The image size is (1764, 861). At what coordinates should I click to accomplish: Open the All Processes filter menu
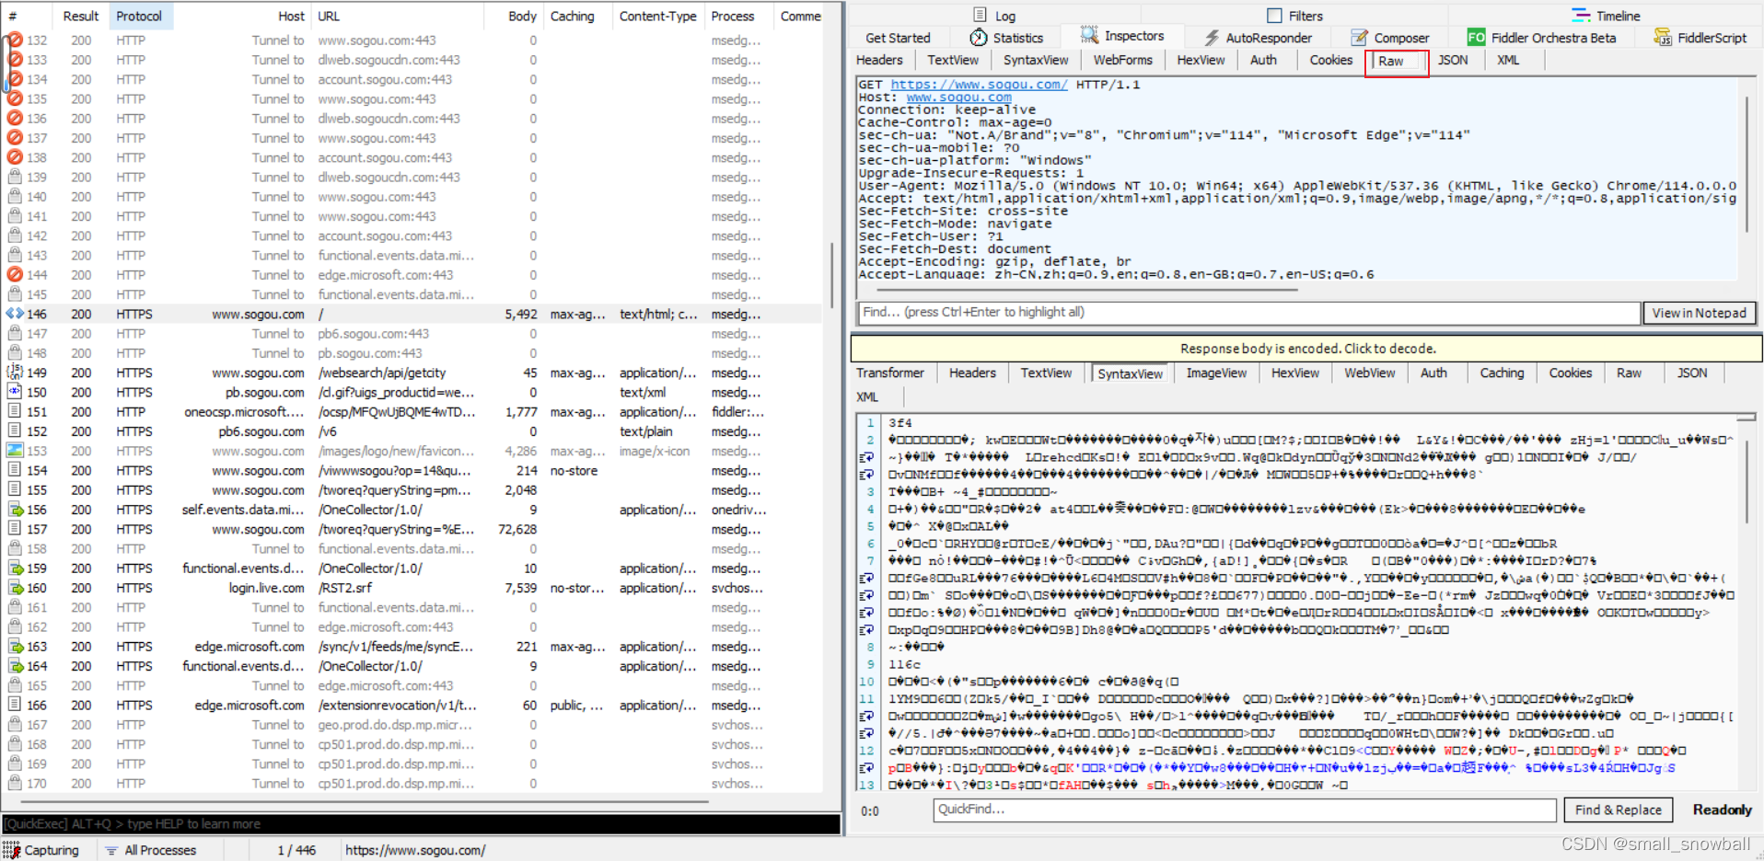(152, 851)
